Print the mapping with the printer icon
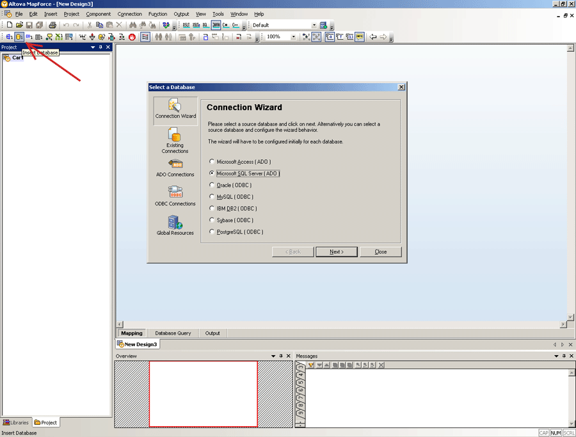Screen dimensions: 576x437 pyautogui.click(x=52, y=25)
